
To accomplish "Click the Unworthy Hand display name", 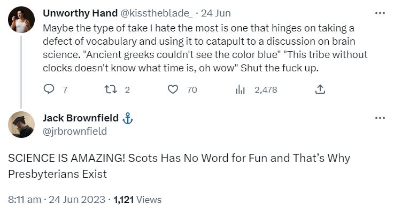I will click(x=80, y=13).
